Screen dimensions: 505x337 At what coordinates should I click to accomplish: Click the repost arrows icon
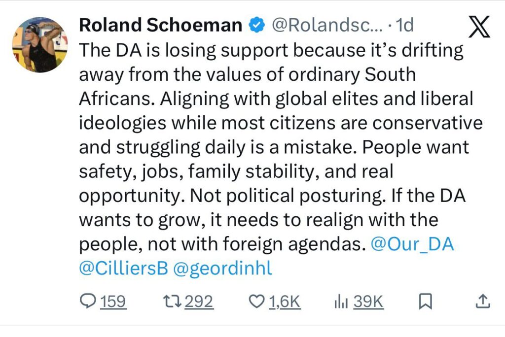click(172, 302)
